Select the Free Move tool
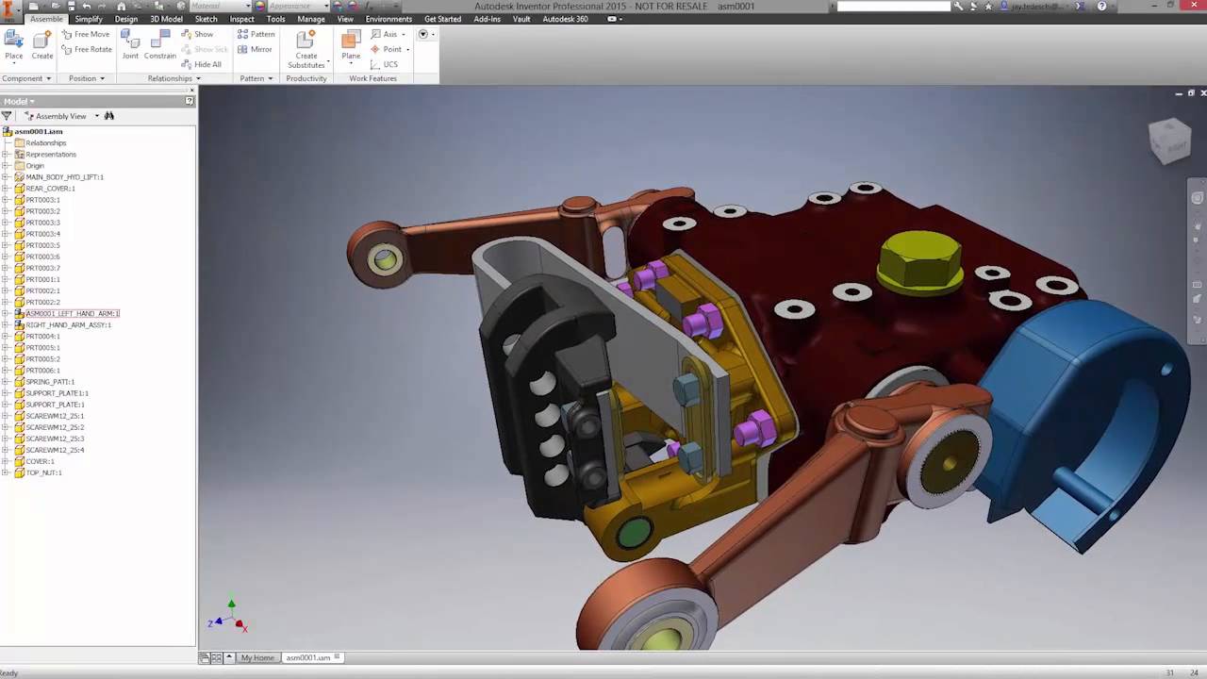 click(86, 34)
